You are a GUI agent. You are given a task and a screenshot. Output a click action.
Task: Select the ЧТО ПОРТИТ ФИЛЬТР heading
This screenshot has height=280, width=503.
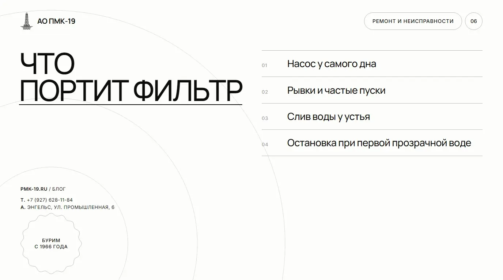pyautogui.click(x=131, y=77)
